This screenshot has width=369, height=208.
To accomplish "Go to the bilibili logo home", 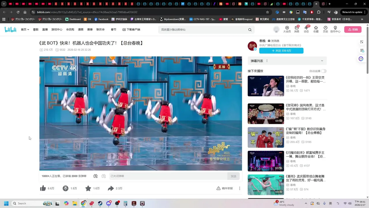I will [10, 29].
